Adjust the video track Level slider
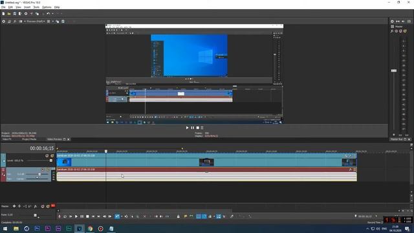This screenshot has width=414, height=233. tap(51, 161)
